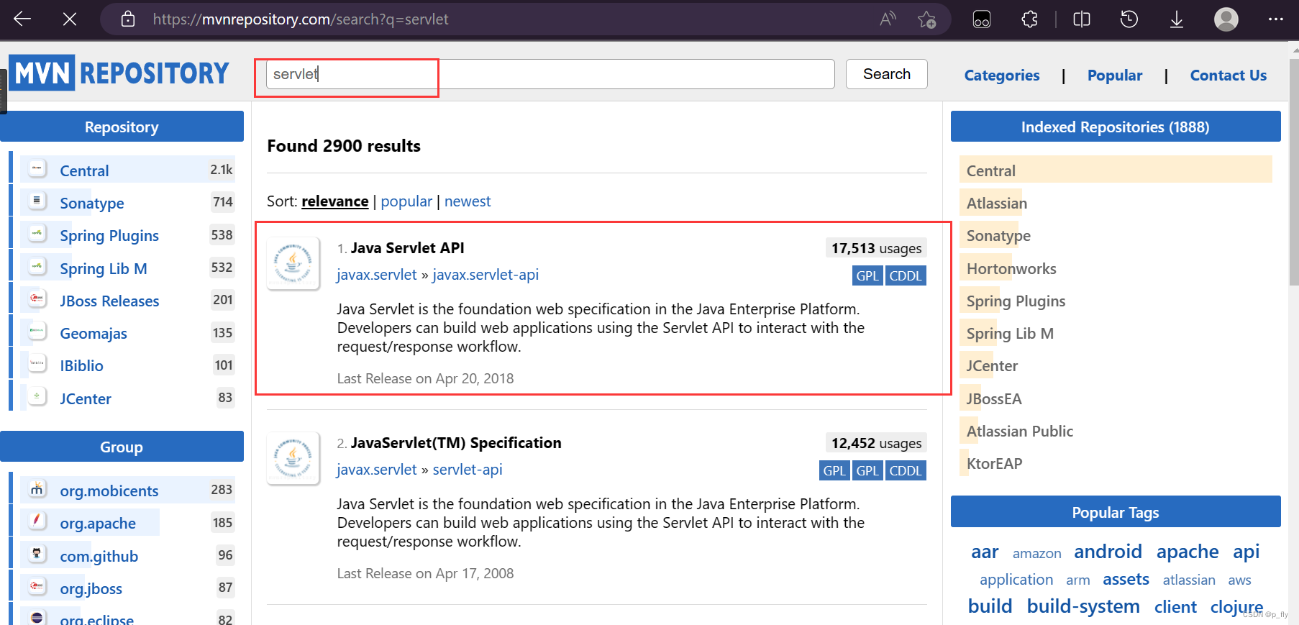Image resolution: width=1299 pixels, height=625 pixels.
Task: Open the browser extensions puzzle icon
Action: (x=1029, y=19)
